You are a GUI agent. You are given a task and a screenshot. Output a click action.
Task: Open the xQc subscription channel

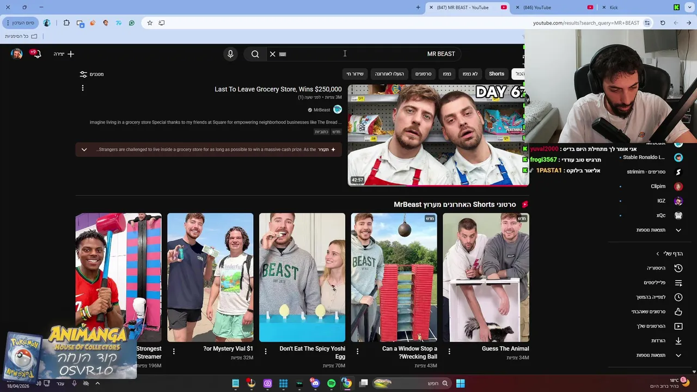coord(661,215)
